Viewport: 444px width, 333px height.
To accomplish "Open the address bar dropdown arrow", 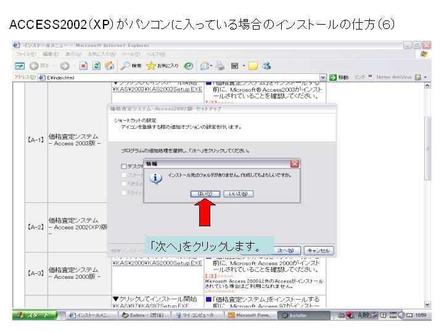I will click(323, 77).
